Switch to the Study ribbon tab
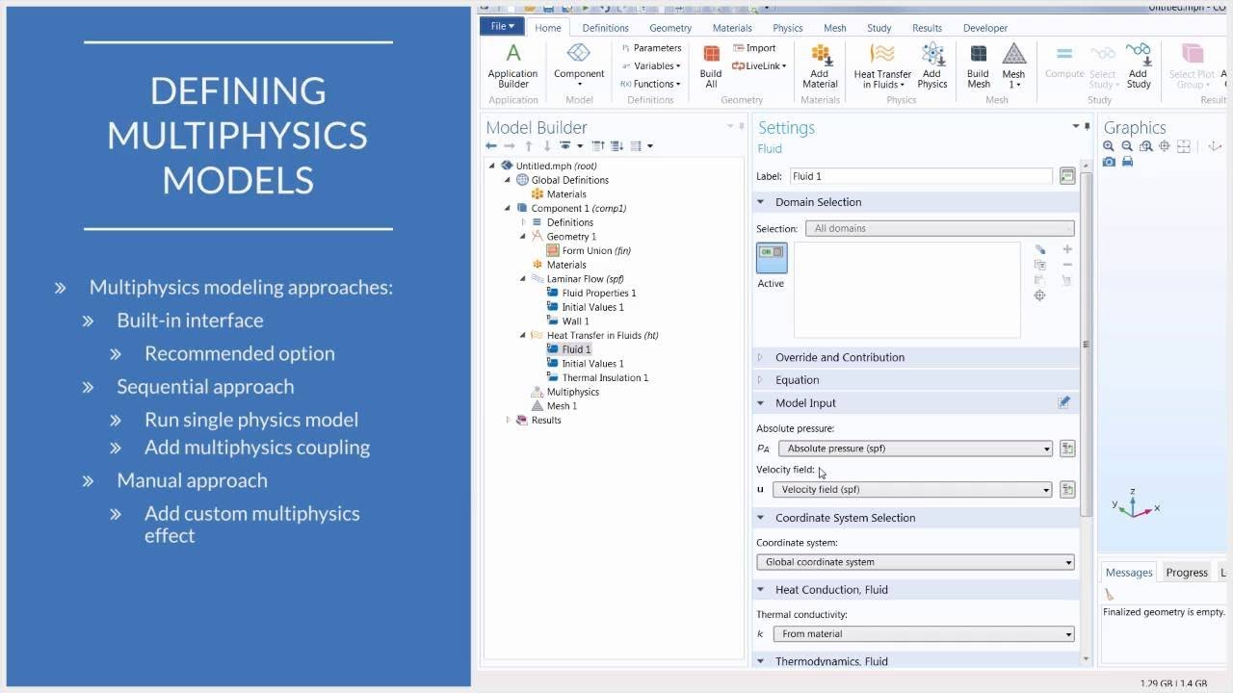The image size is (1233, 693). coord(879,28)
